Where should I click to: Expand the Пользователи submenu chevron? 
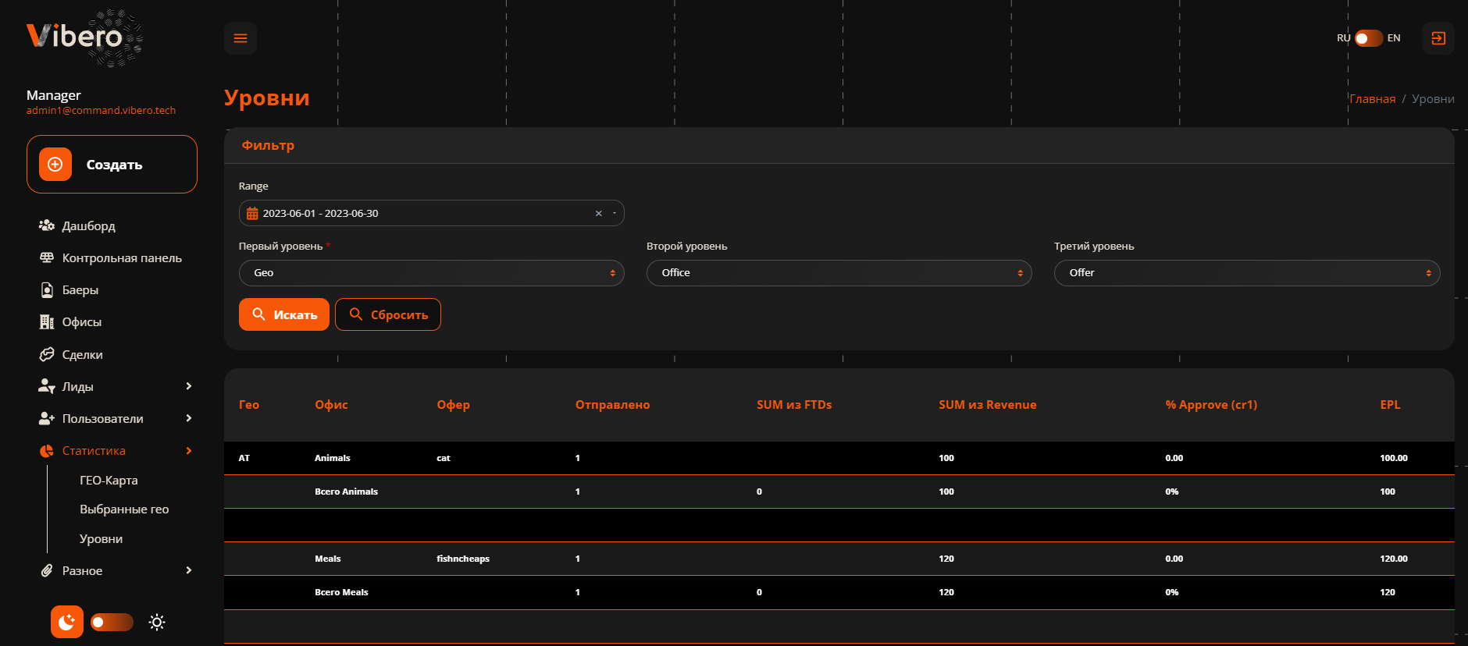point(189,418)
